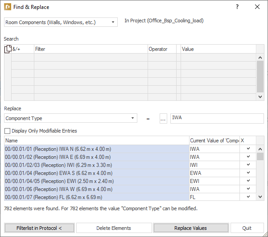
Task: Click the search grid scroll up arrow
Action: point(260,58)
